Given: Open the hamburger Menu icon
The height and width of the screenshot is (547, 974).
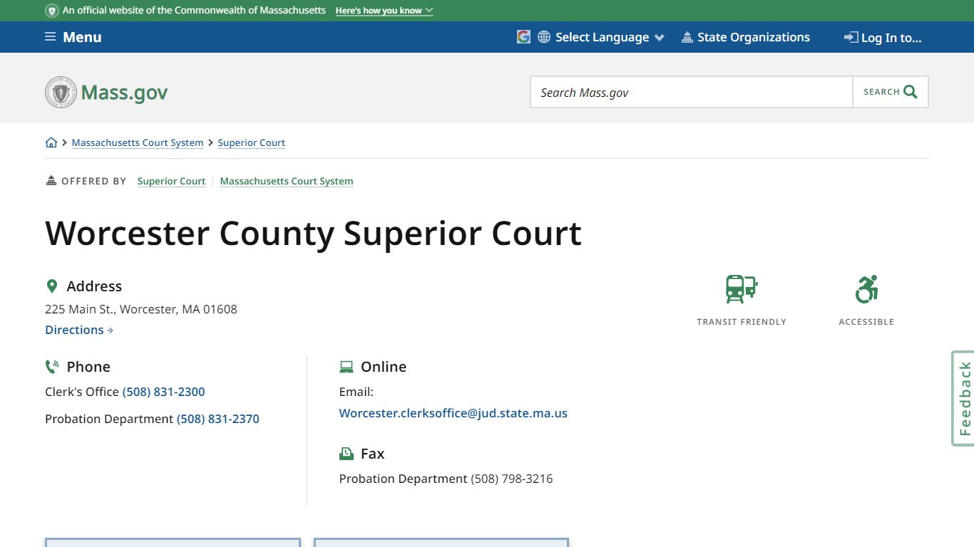Looking at the screenshot, I should click(51, 37).
